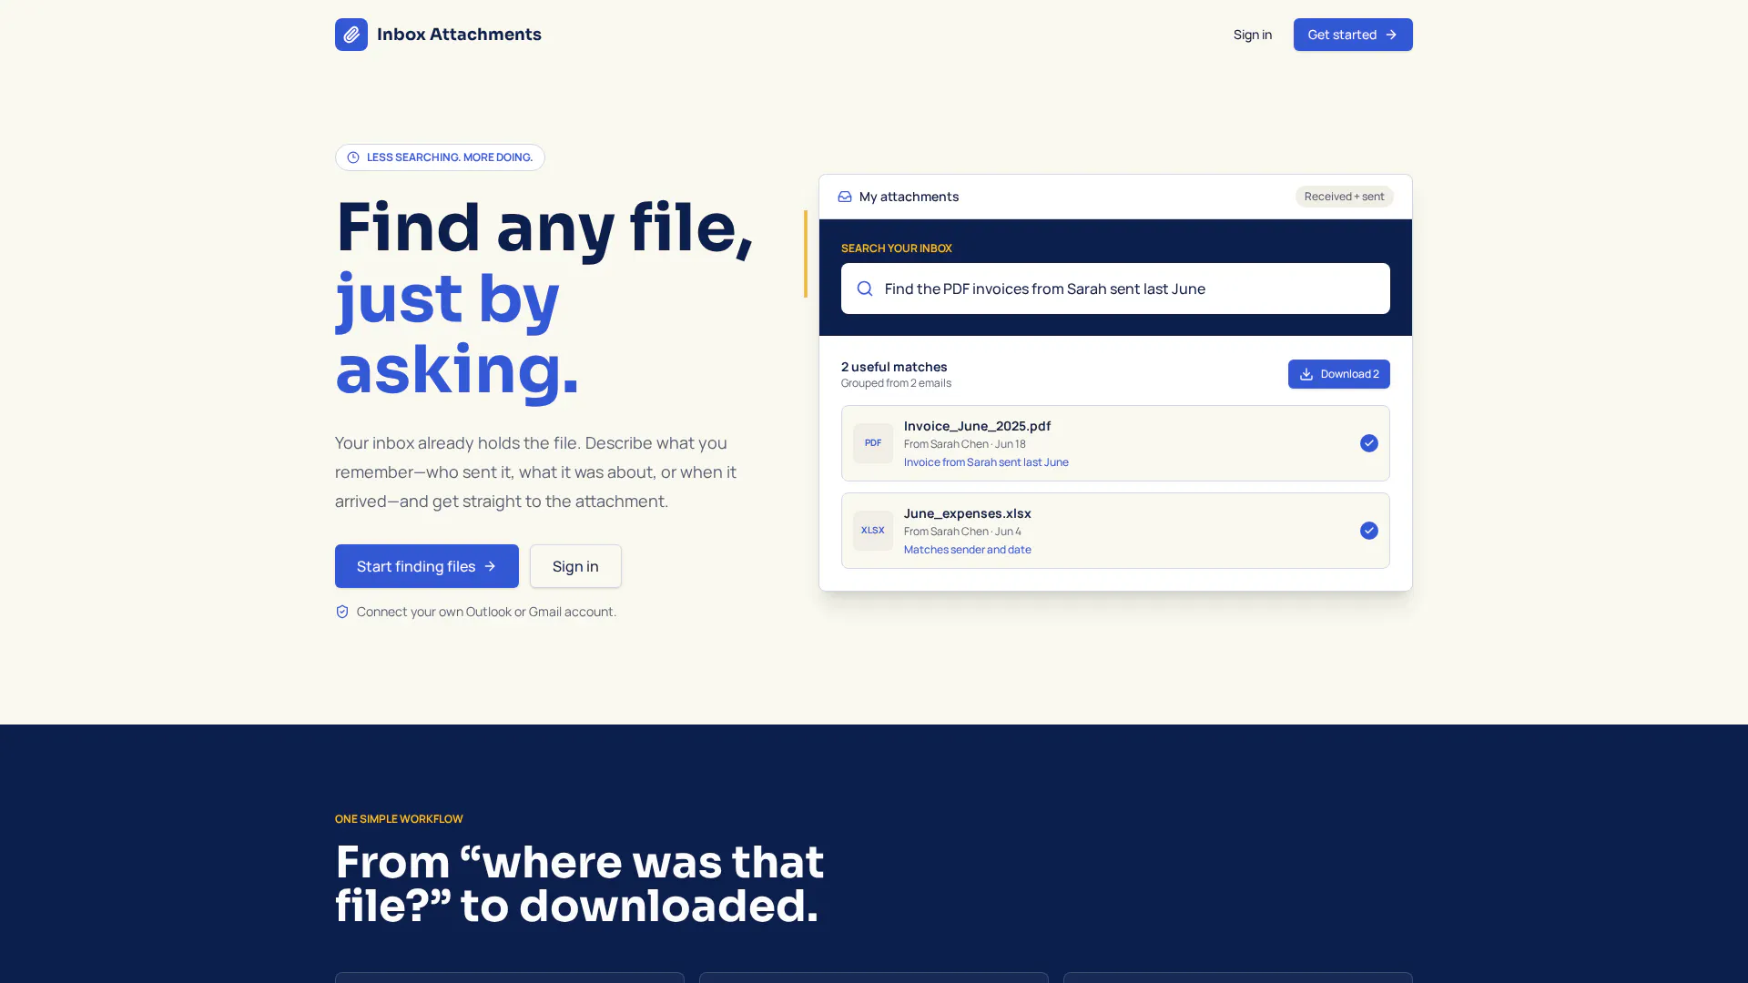Click the clock icon in the tagline badge

[353, 157]
